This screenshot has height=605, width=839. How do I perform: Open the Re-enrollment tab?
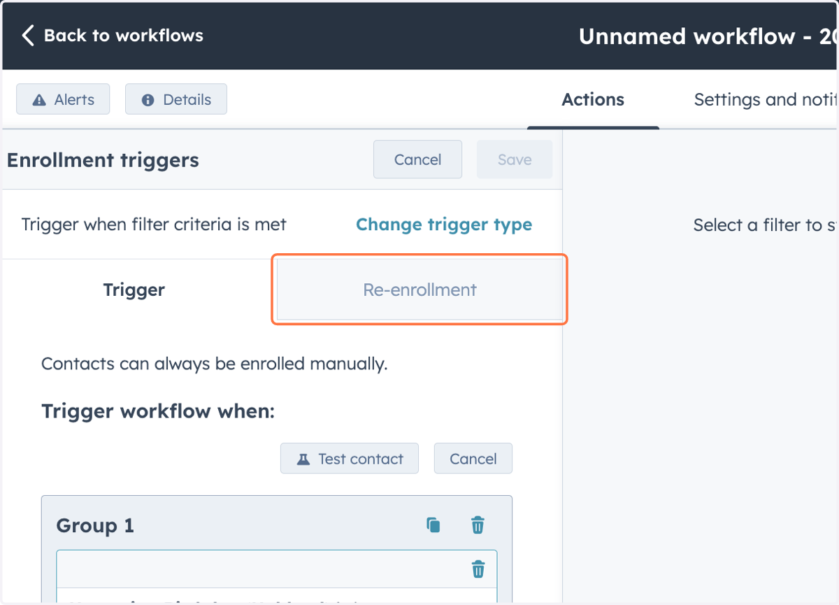[x=419, y=290]
